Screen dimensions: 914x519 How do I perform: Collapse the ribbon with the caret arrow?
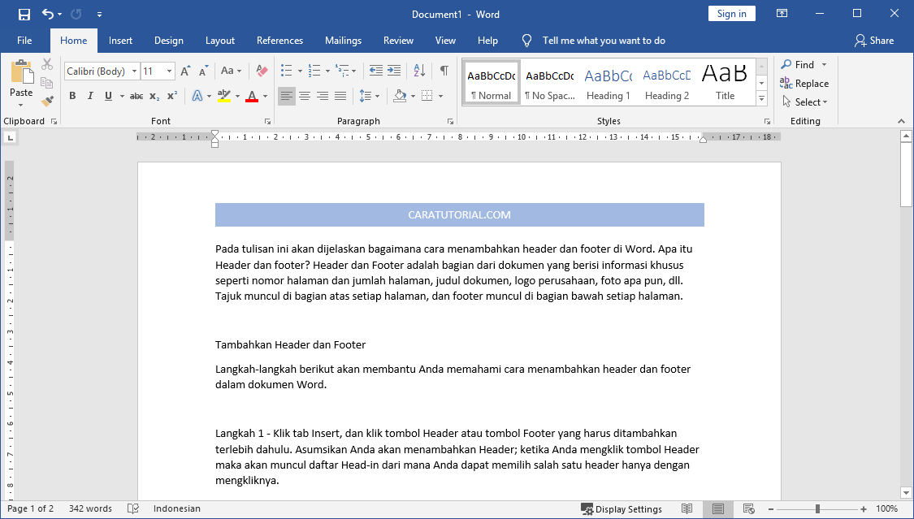[x=901, y=121]
